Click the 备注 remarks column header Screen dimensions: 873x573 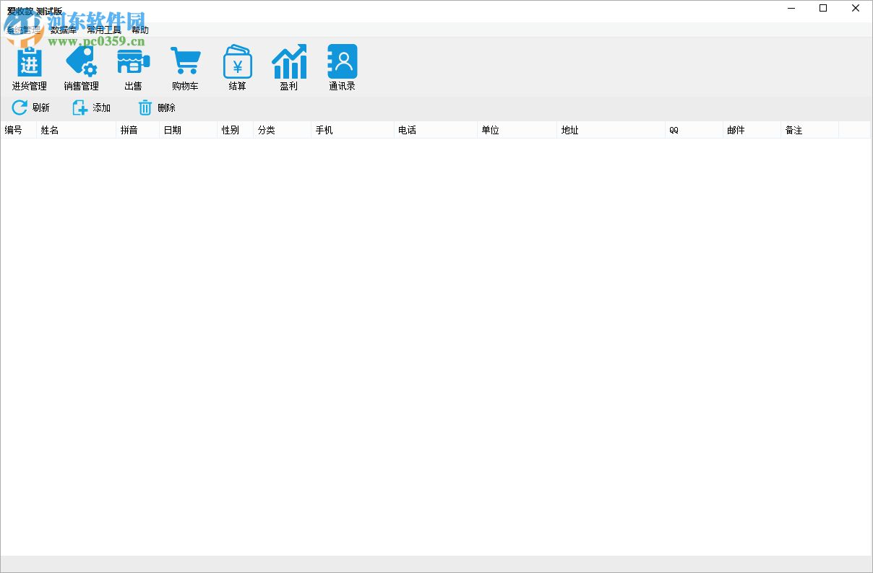click(793, 130)
